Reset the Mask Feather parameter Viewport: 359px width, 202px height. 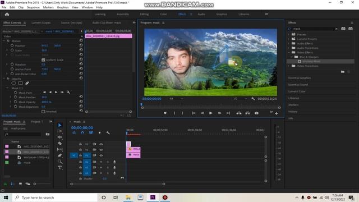[x=81, y=97]
